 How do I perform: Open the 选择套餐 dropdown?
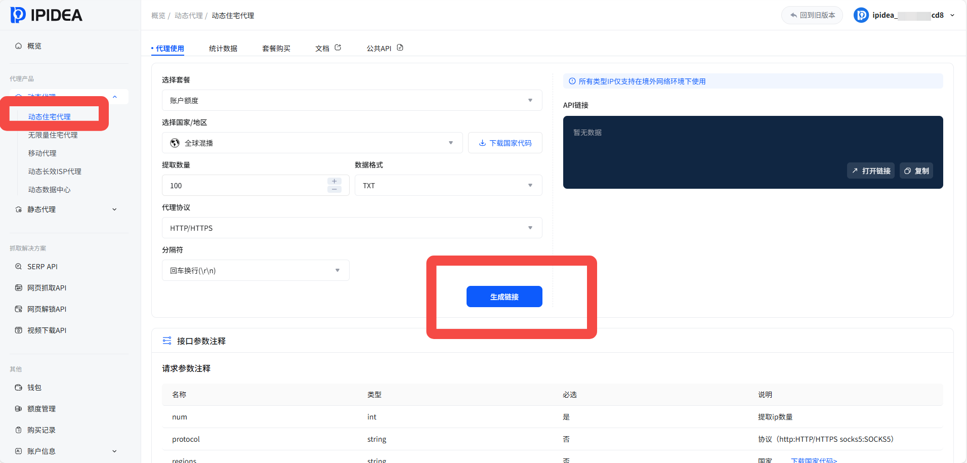pyautogui.click(x=352, y=100)
